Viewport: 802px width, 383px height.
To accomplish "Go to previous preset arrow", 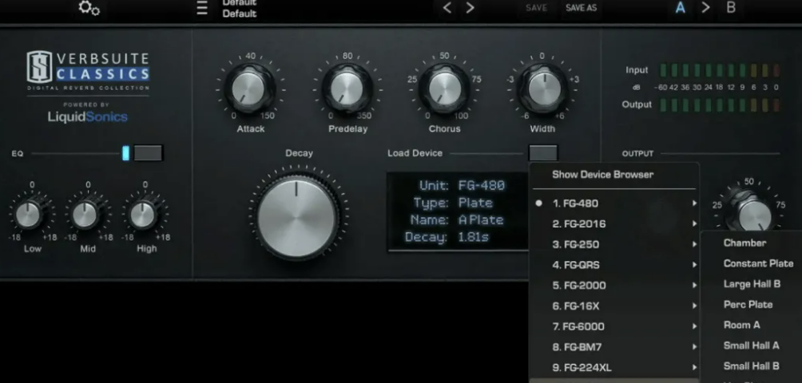I will coord(447,8).
